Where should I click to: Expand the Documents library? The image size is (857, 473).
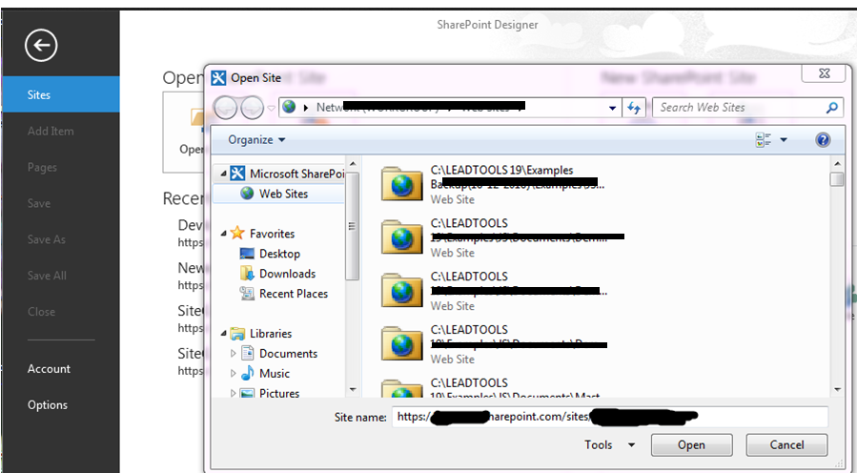coord(234,354)
